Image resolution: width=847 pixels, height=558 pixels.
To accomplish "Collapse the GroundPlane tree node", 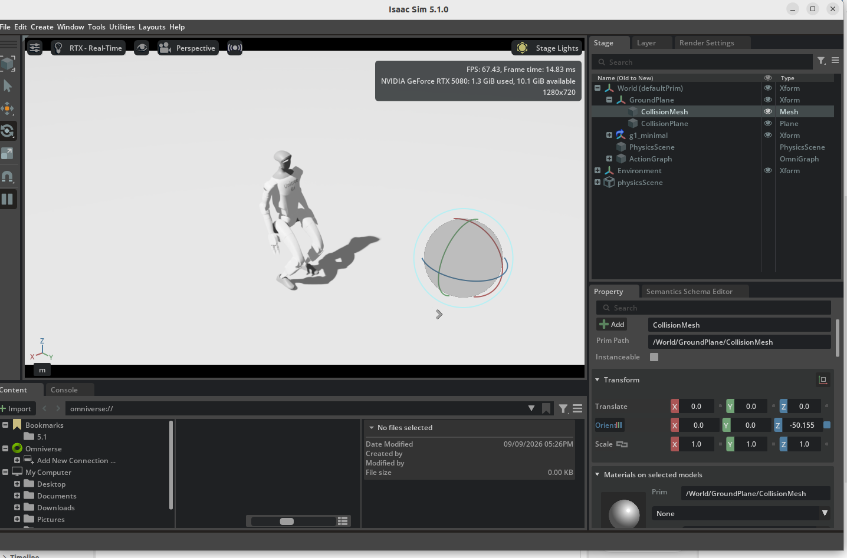I will click(609, 100).
